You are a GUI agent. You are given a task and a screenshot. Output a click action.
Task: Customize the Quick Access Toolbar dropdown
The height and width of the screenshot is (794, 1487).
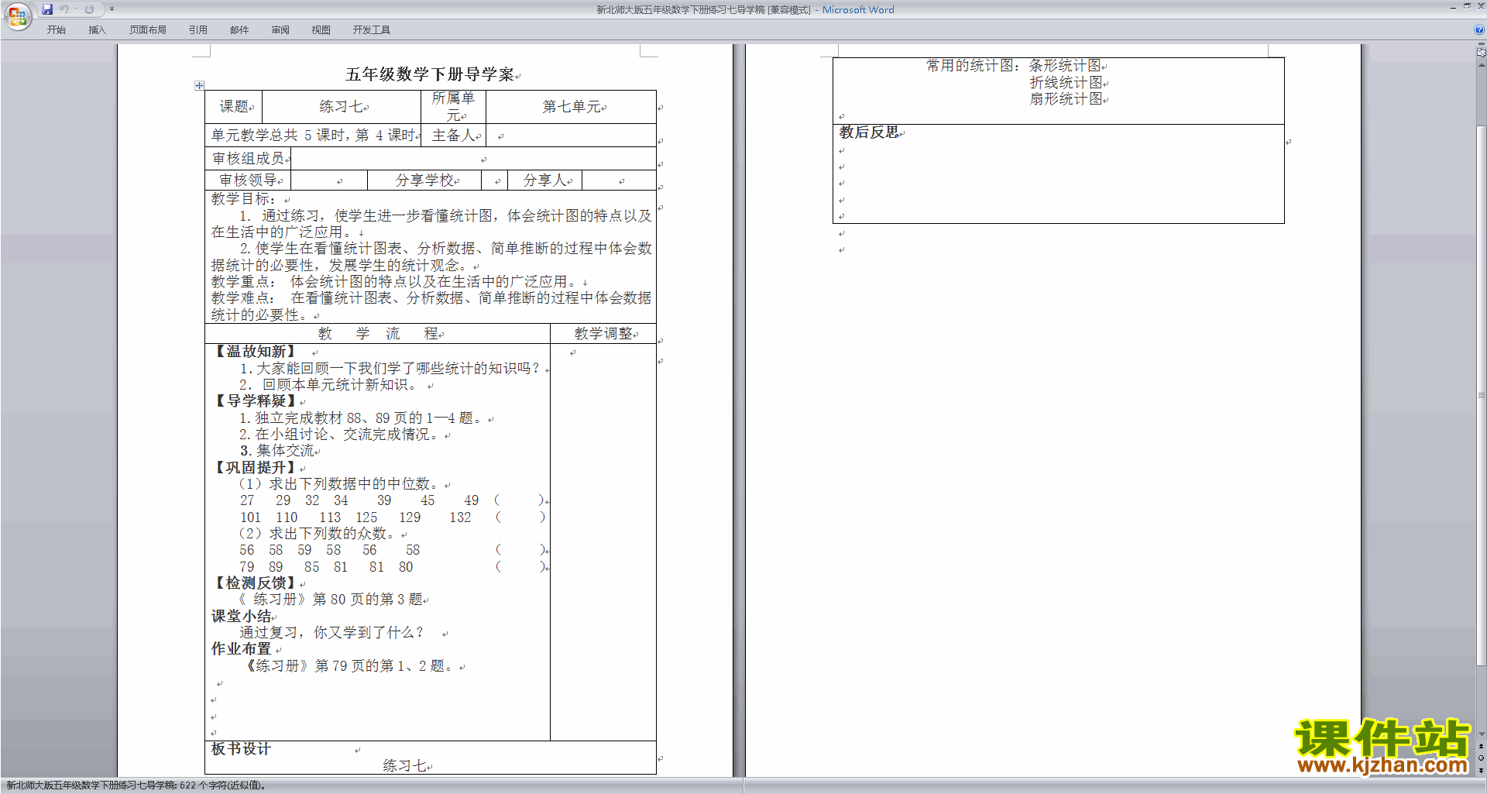[x=112, y=9]
